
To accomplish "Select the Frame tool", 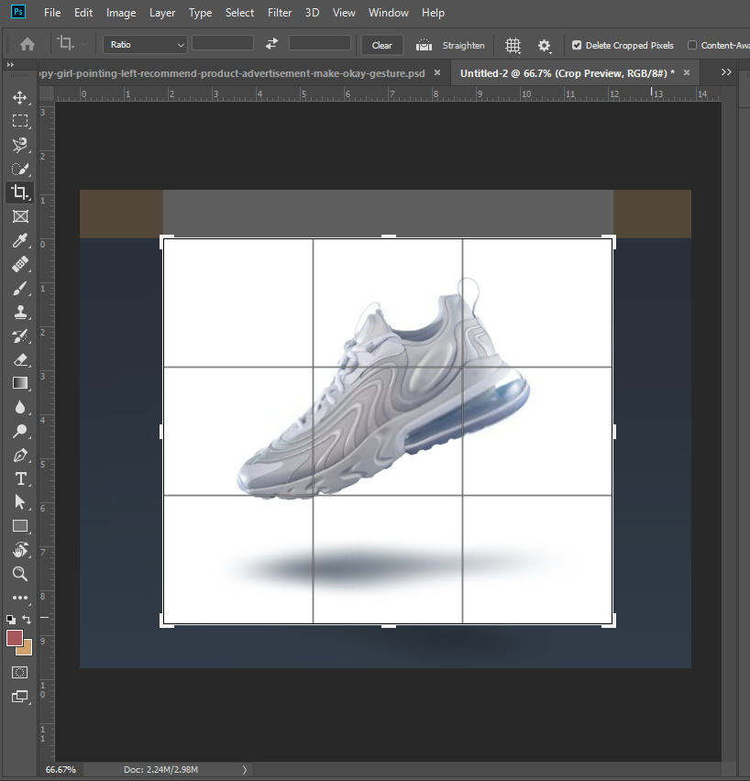I will point(20,216).
